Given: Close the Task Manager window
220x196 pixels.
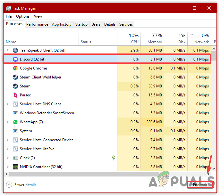Looking at the screenshot, I should pyautogui.click(x=209, y=8).
